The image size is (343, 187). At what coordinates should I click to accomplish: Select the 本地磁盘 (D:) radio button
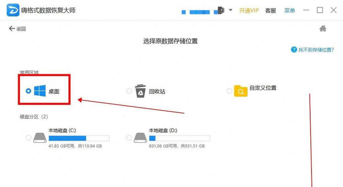[x=129, y=138]
